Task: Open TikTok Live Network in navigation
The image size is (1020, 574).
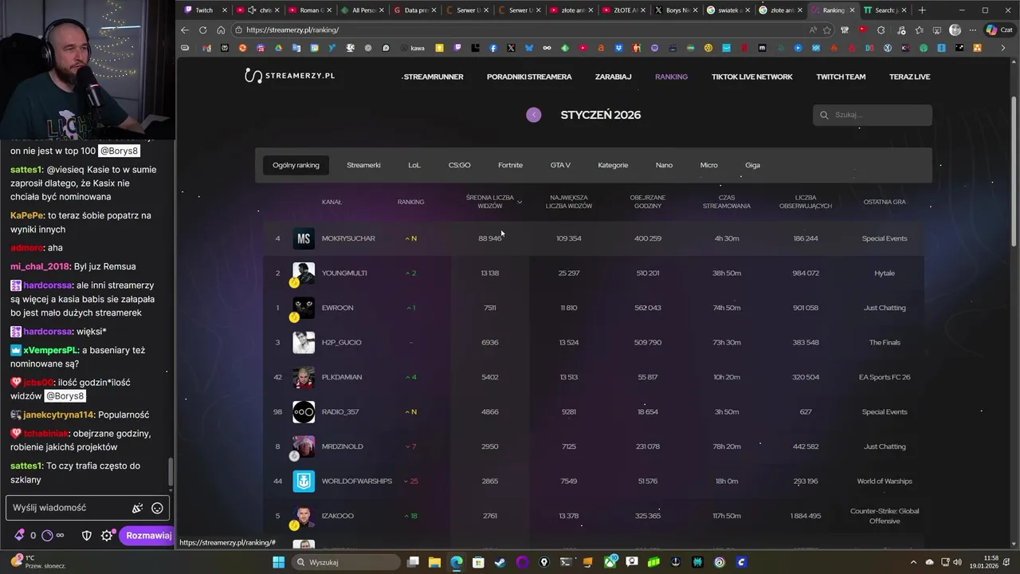Action: [x=751, y=77]
